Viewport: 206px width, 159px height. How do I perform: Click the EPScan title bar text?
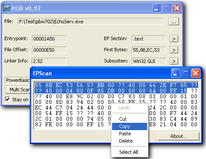(x=42, y=73)
